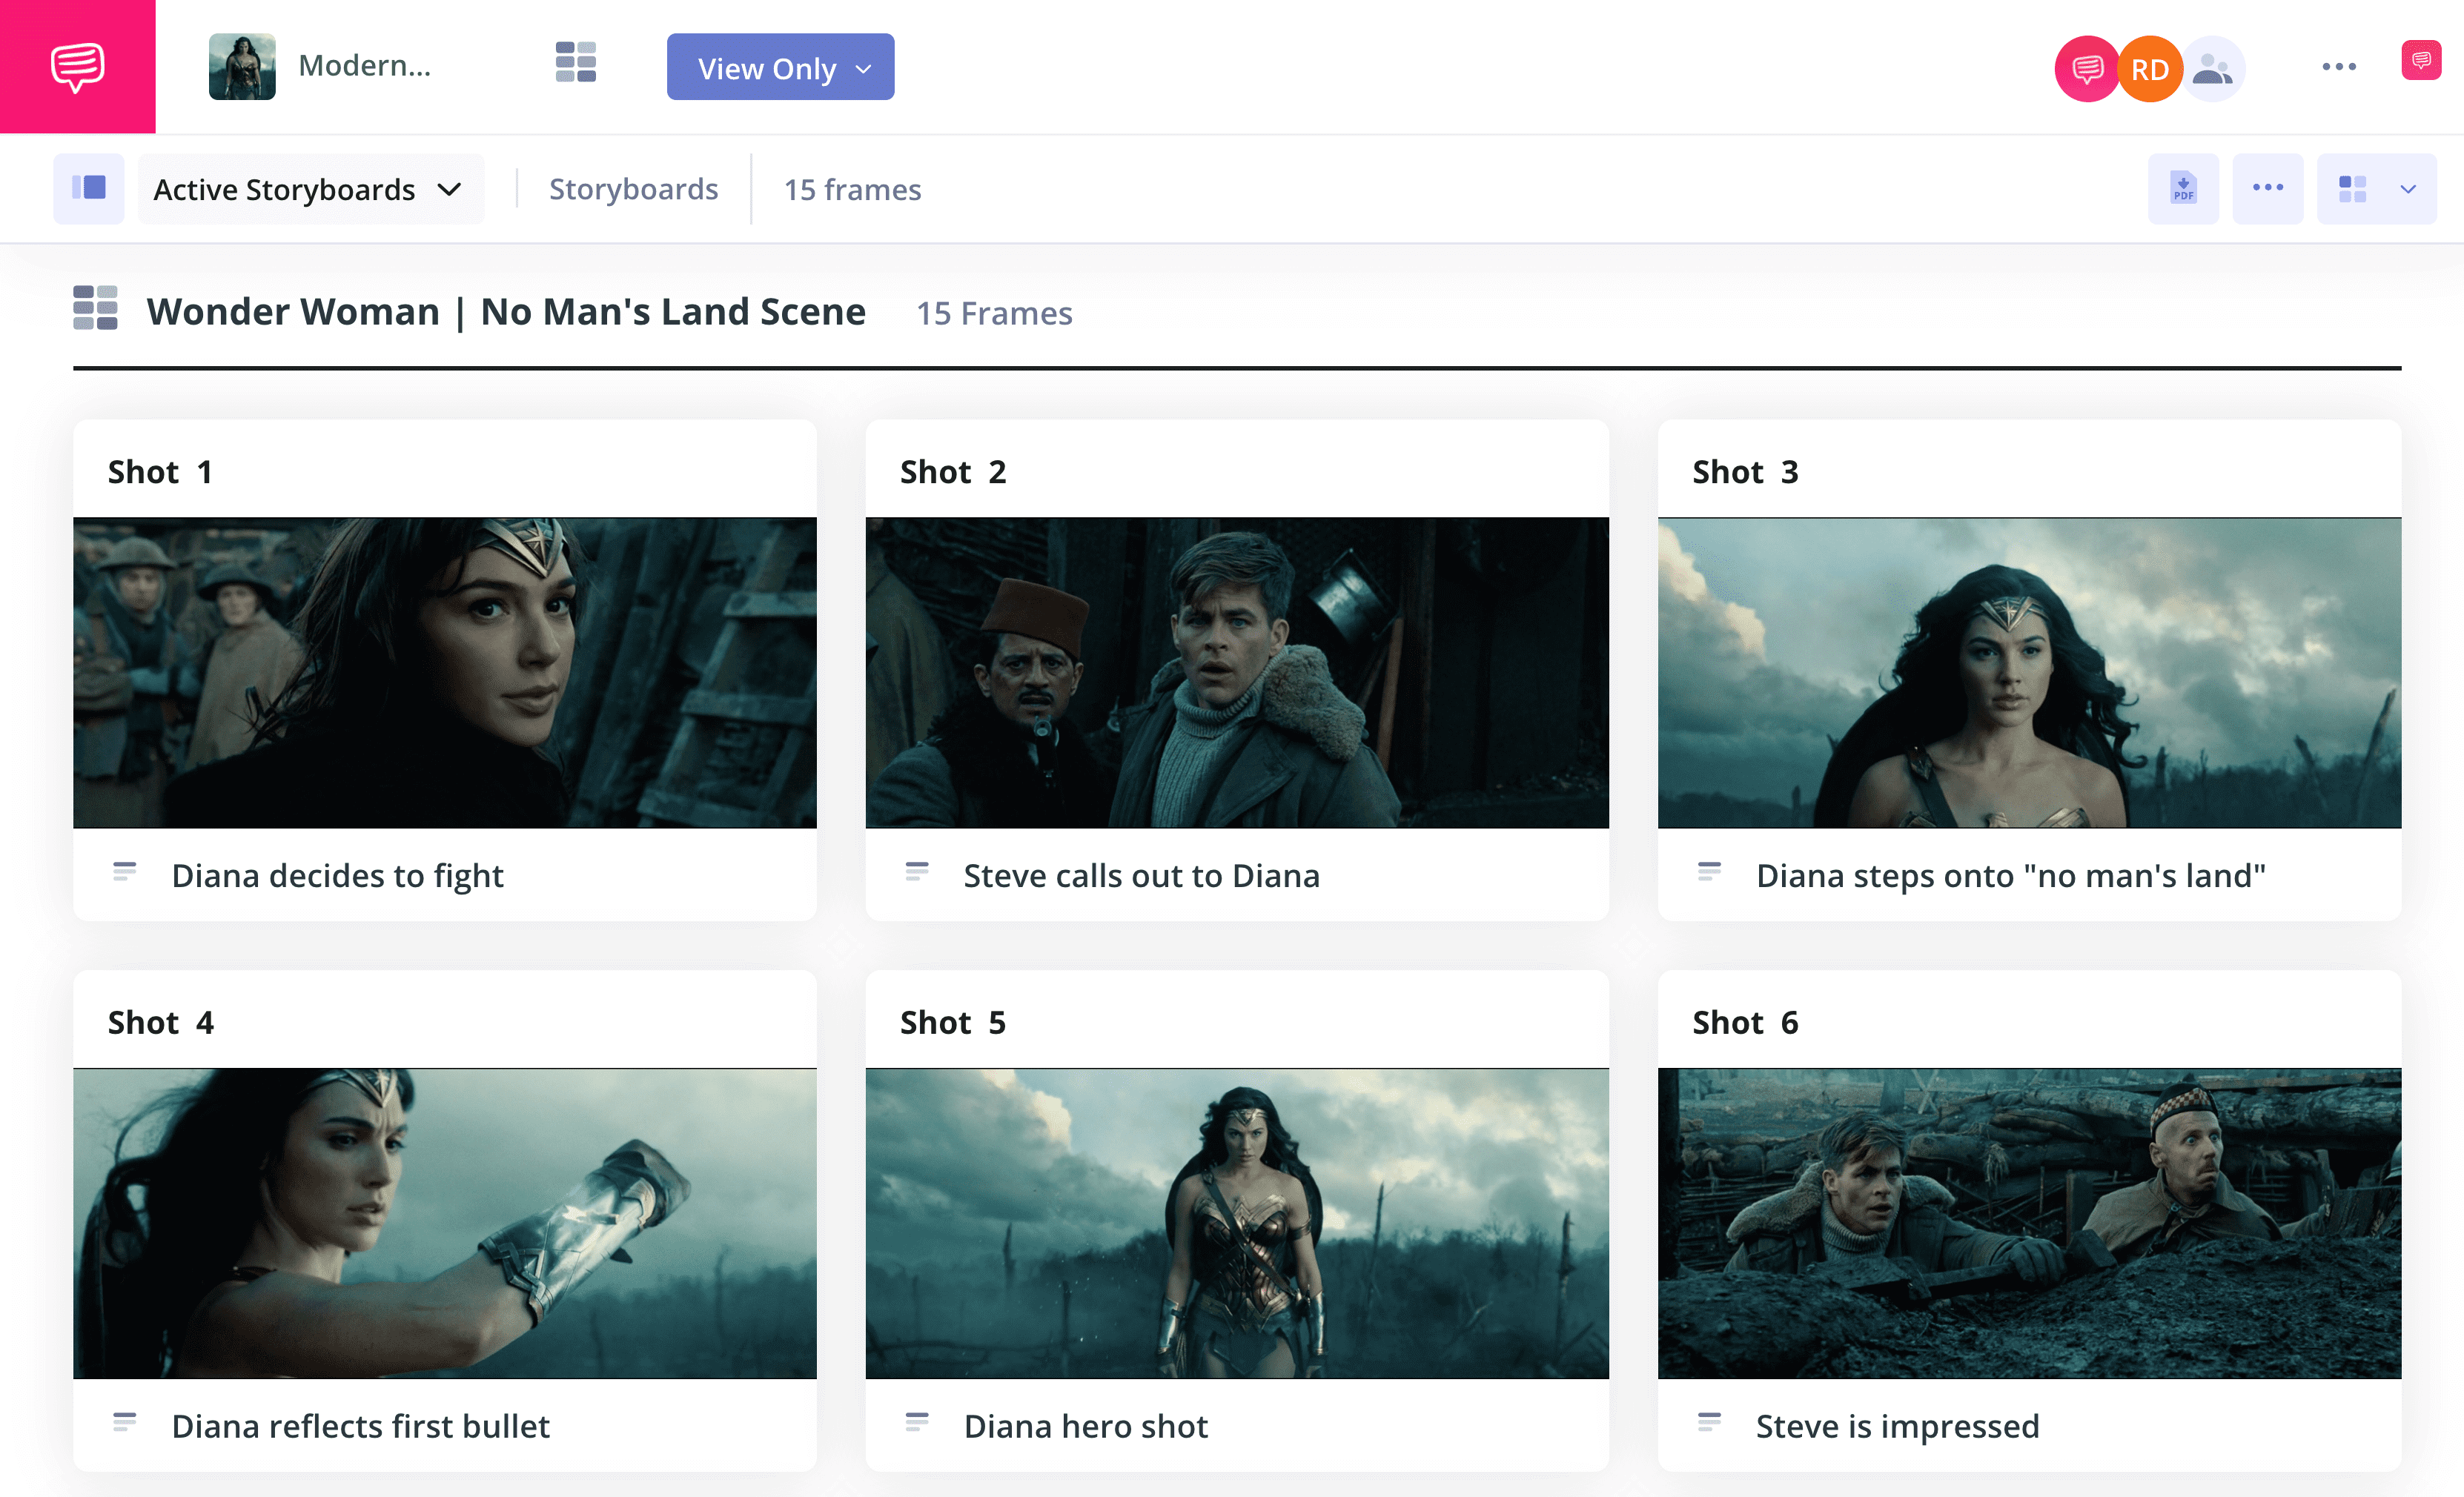Open the Shot 1 frame image
This screenshot has height=1497, width=2464.
point(444,672)
